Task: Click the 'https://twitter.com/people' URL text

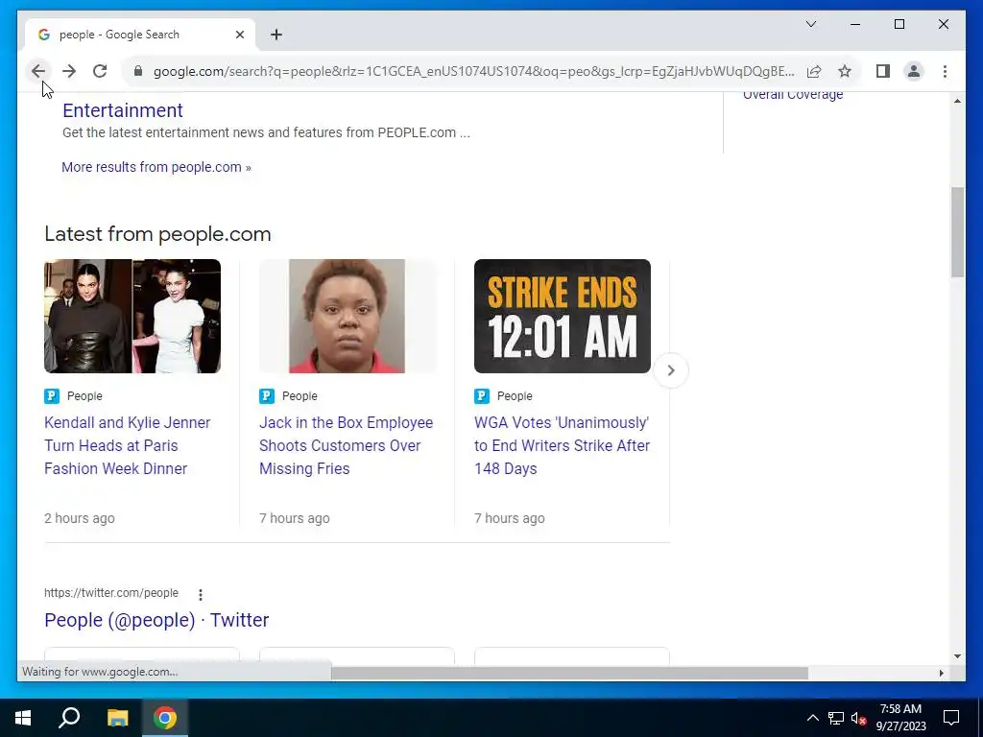Action: tap(111, 593)
